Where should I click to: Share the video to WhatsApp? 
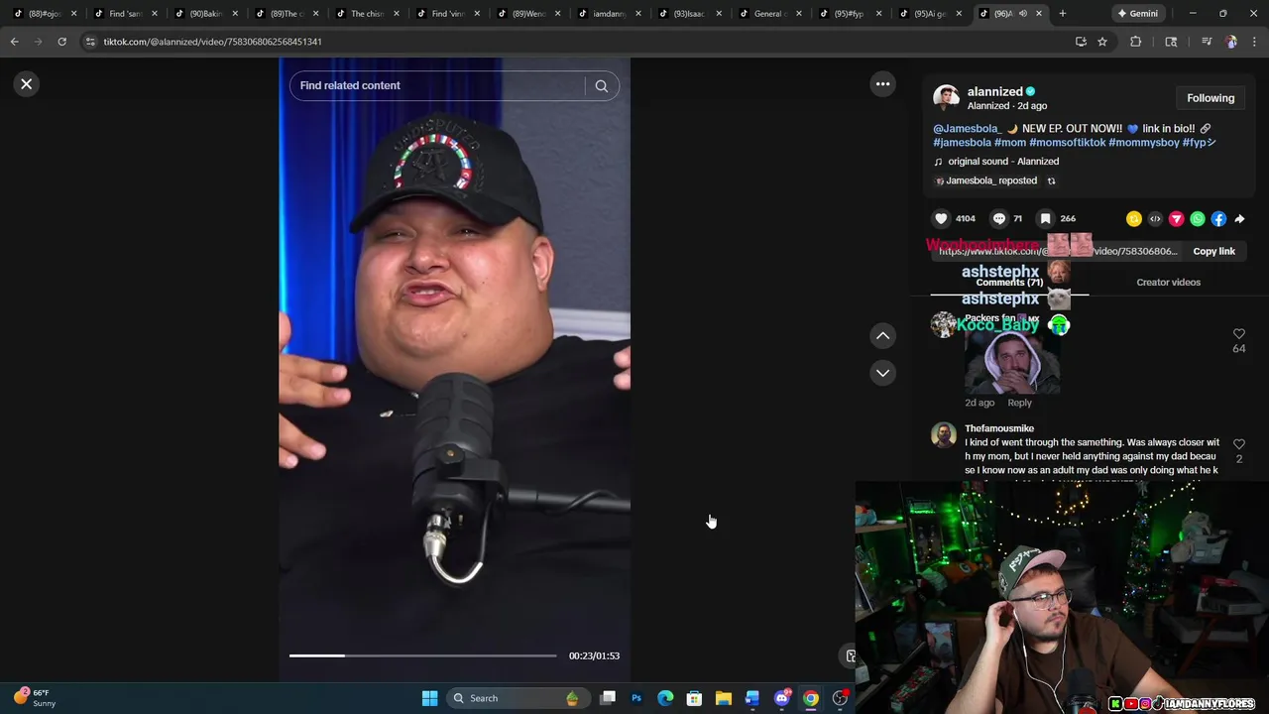tap(1198, 219)
